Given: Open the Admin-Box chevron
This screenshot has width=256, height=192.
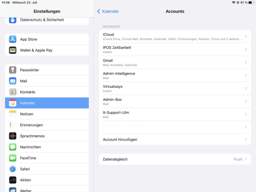Looking at the screenshot, I should point(246,101).
